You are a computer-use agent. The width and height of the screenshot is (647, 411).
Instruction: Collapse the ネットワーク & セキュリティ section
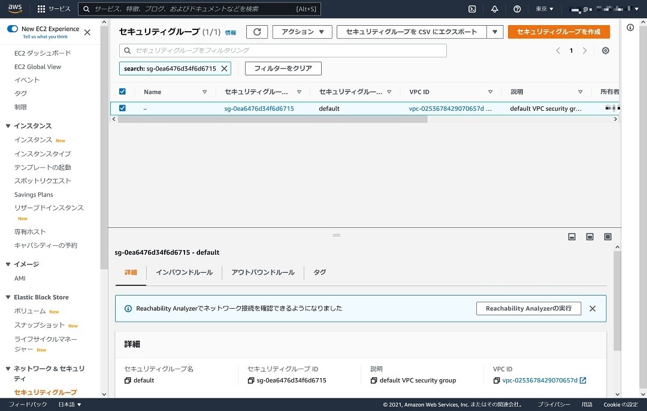click(8, 369)
